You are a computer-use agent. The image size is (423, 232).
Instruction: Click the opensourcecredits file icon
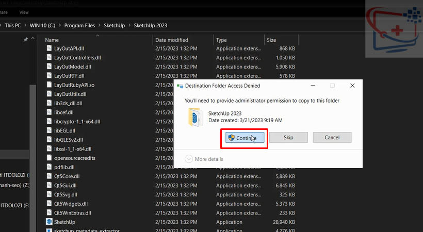tap(49, 158)
